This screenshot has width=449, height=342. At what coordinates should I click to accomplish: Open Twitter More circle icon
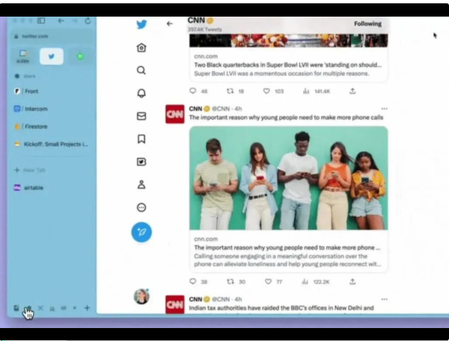pyautogui.click(x=141, y=207)
